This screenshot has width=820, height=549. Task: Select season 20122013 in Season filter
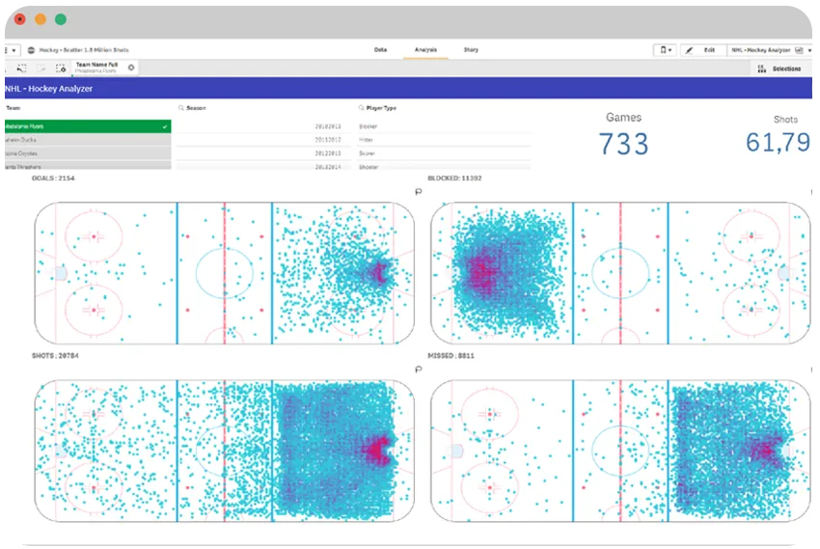pyautogui.click(x=263, y=153)
